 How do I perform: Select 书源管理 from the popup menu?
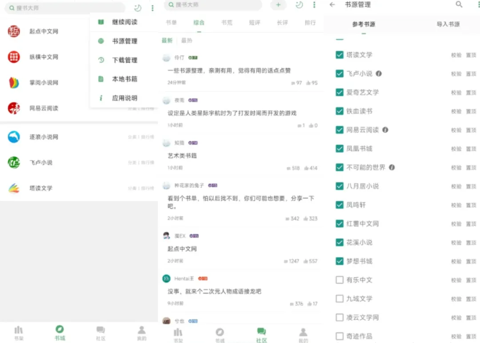click(124, 41)
